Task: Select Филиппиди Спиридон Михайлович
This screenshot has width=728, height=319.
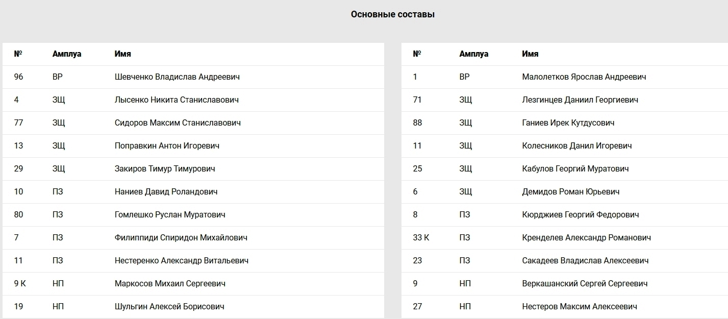Action: point(181,238)
